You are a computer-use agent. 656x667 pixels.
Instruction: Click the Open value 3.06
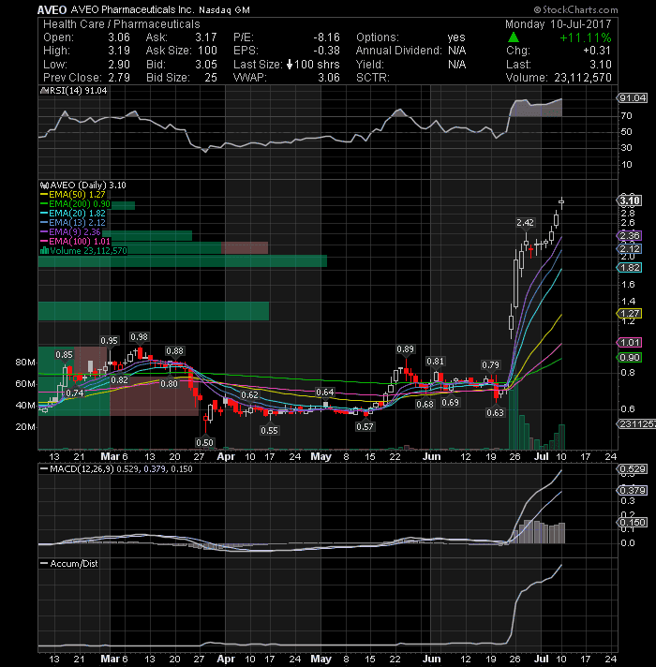click(x=119, y=37)
